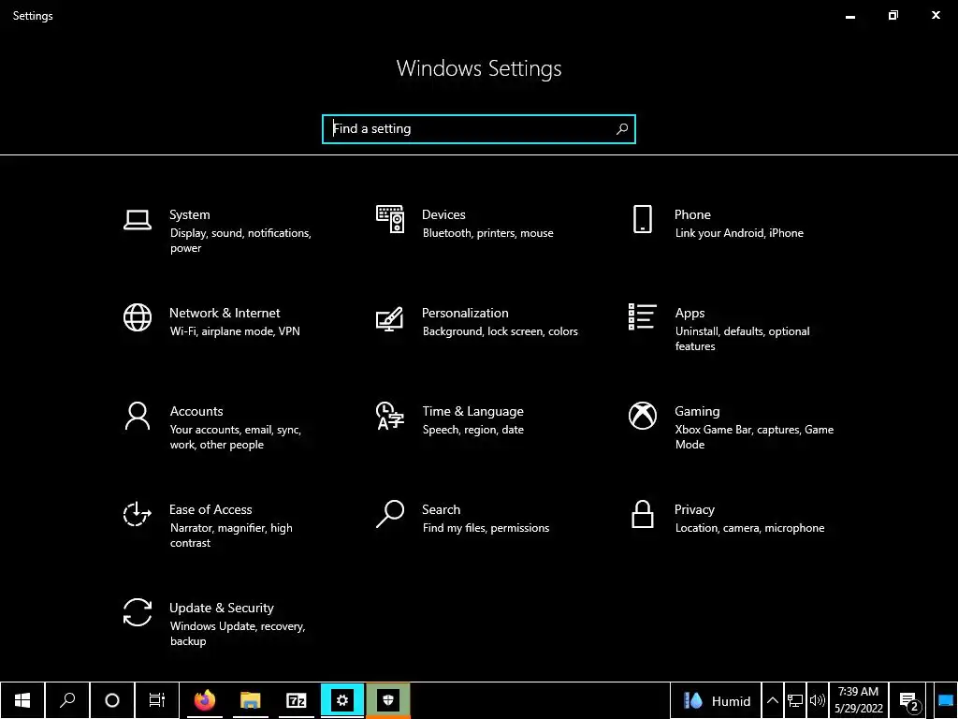Click the Accounts heading text

(196, 412)
